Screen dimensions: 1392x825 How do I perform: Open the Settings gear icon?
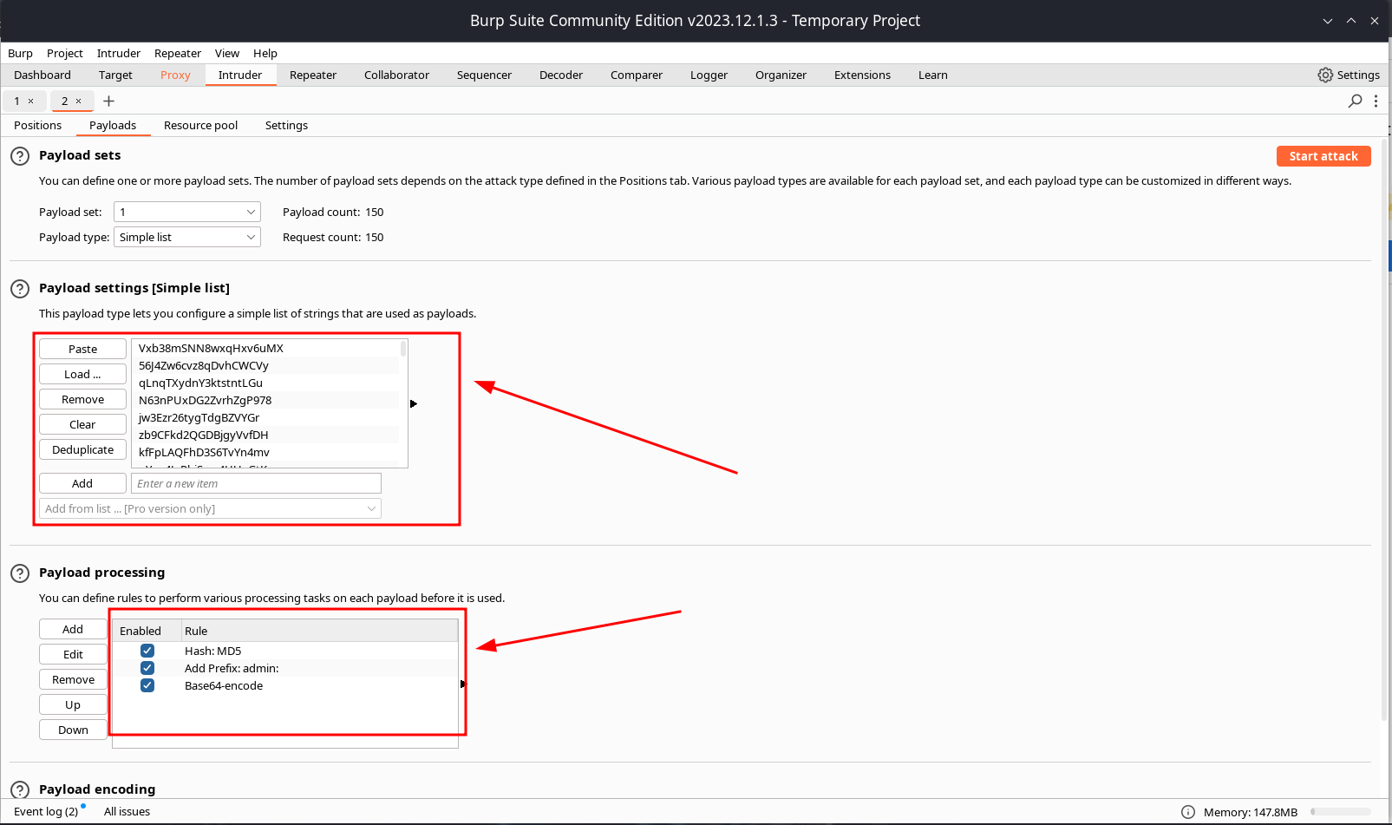tap(1324, 75)
